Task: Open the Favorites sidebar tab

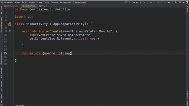Action: (1, 86)
